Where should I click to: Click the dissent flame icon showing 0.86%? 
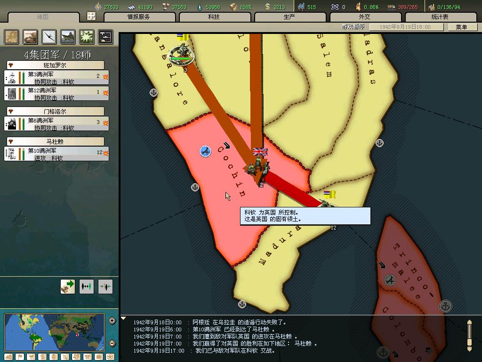(x=358, y=7)
